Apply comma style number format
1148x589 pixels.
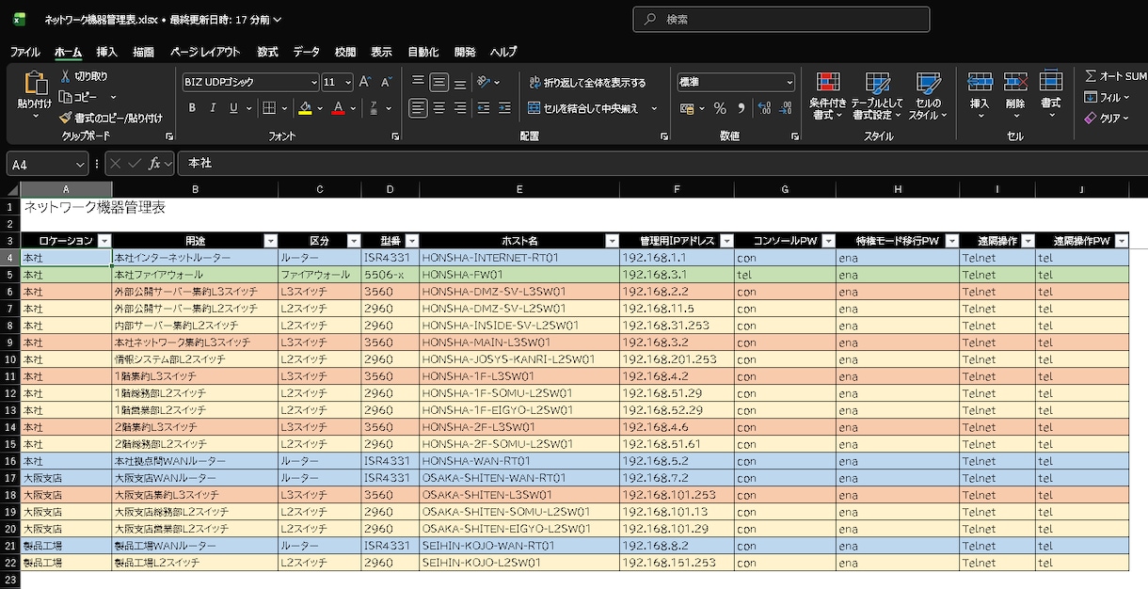(x=741, y=108)
